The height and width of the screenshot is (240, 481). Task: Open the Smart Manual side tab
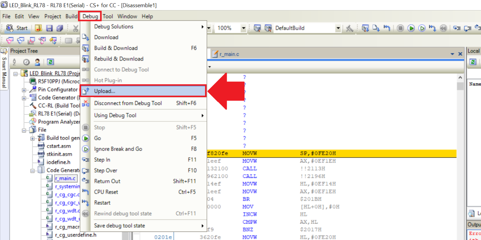coord(4,69)
